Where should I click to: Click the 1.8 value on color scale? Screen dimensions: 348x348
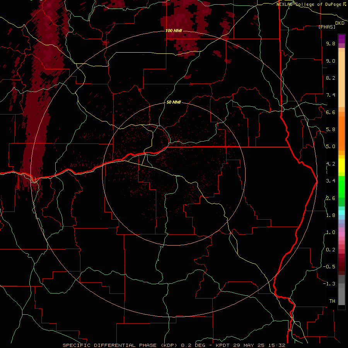point(331,215)
